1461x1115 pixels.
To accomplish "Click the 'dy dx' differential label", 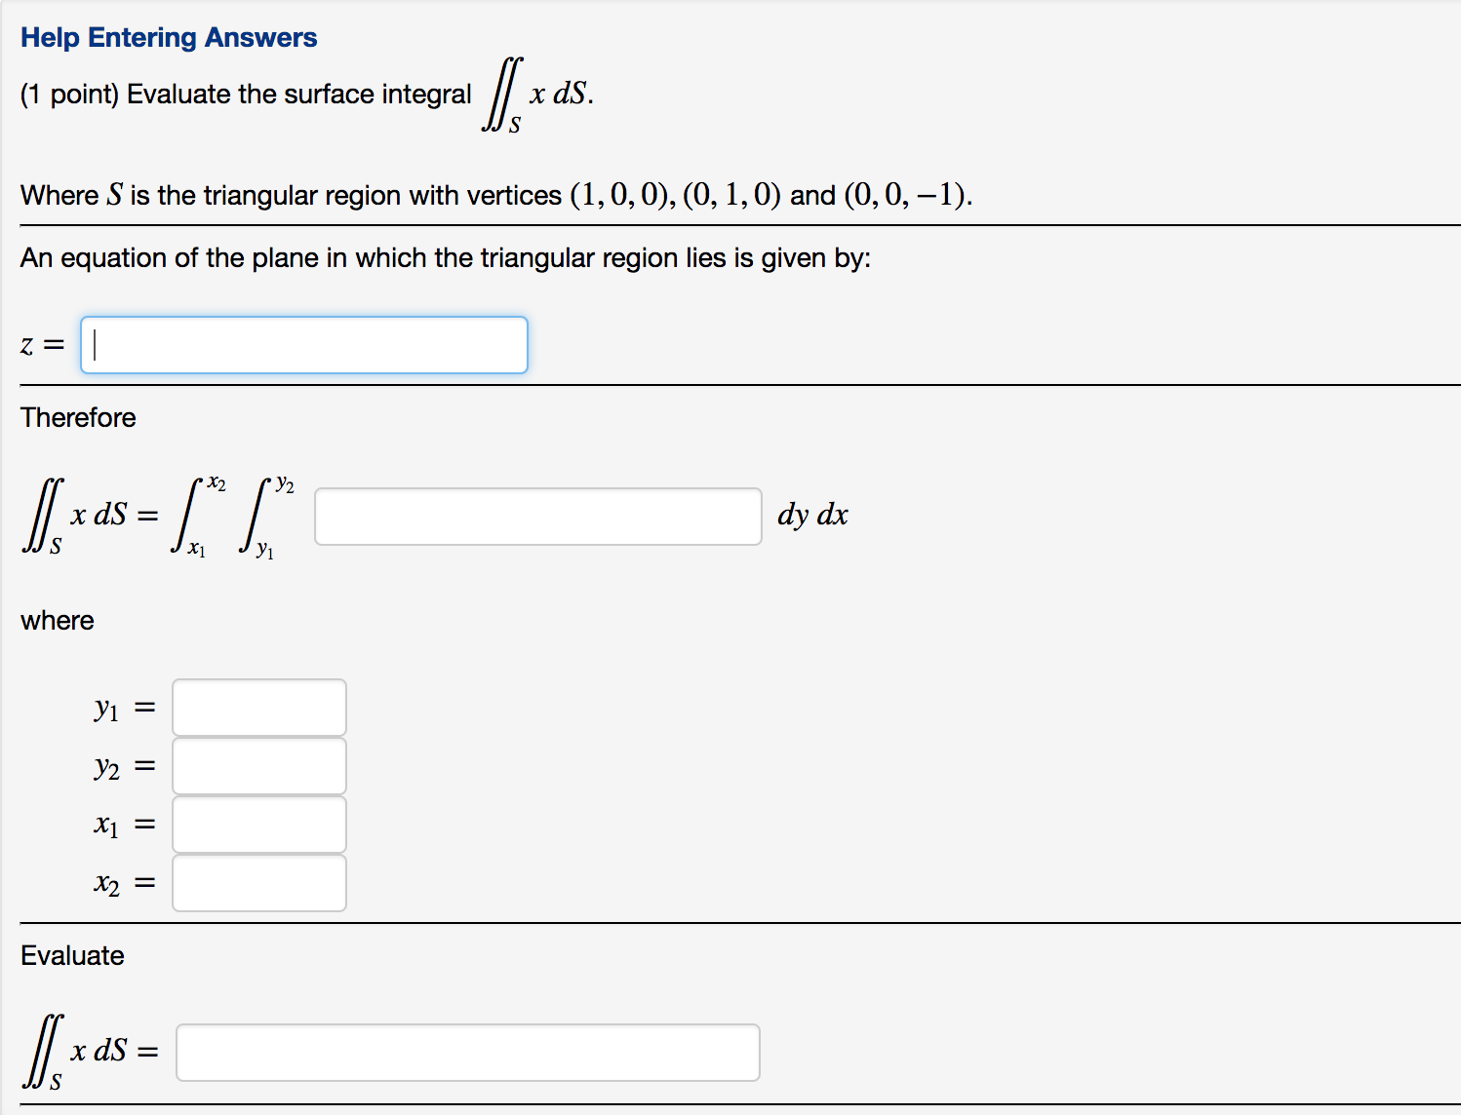I will (x=812, y=515).
